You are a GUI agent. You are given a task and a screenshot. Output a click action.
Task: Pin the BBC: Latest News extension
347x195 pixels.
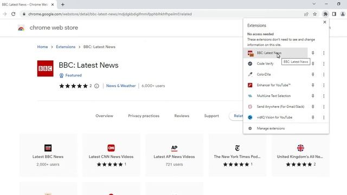[313, 53]
